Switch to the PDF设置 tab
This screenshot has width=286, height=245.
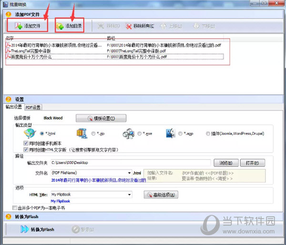click(33, 107)
